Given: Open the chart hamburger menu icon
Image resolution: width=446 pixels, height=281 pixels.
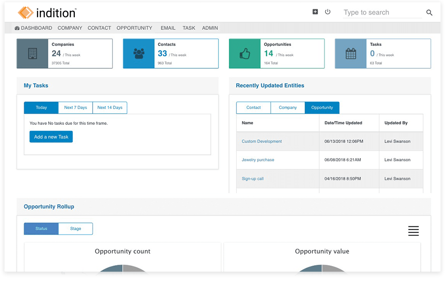Looking at the screenshot, I should tap(414, 231).
